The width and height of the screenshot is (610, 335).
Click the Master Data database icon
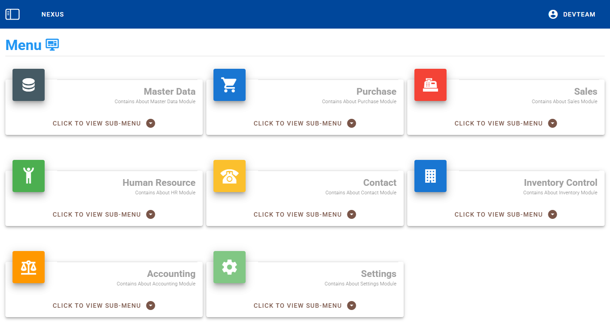(29, 85)
